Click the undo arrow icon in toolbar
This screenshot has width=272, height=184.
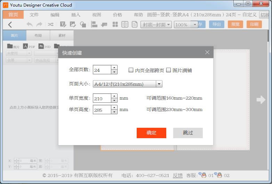[x=30, y=24]
